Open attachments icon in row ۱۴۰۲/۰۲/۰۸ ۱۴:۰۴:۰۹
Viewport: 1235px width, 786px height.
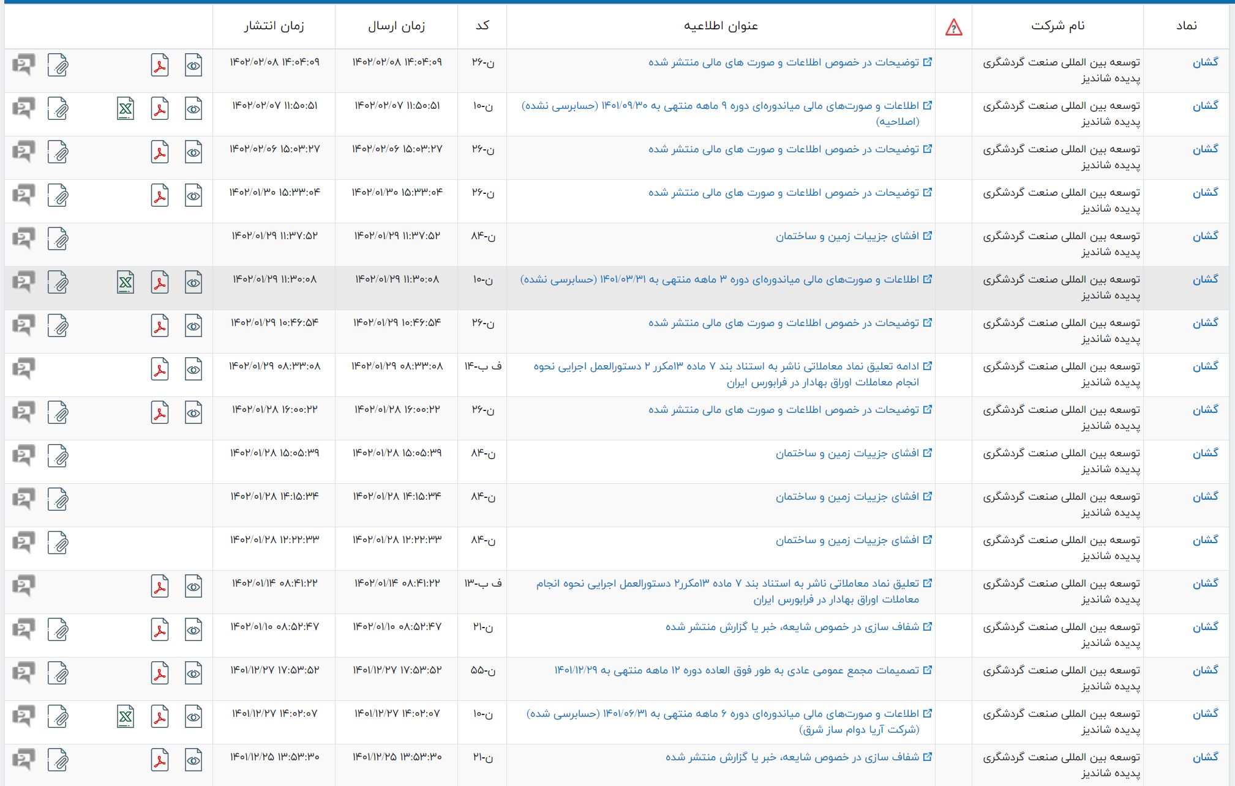click(58, 65)
